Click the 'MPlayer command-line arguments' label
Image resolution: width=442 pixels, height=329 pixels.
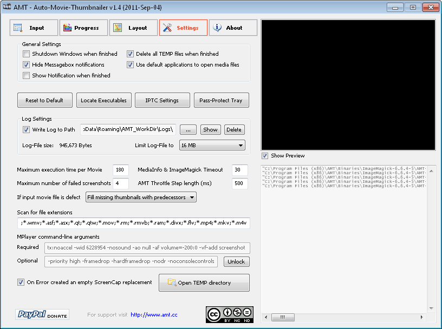tap(58, 237)
